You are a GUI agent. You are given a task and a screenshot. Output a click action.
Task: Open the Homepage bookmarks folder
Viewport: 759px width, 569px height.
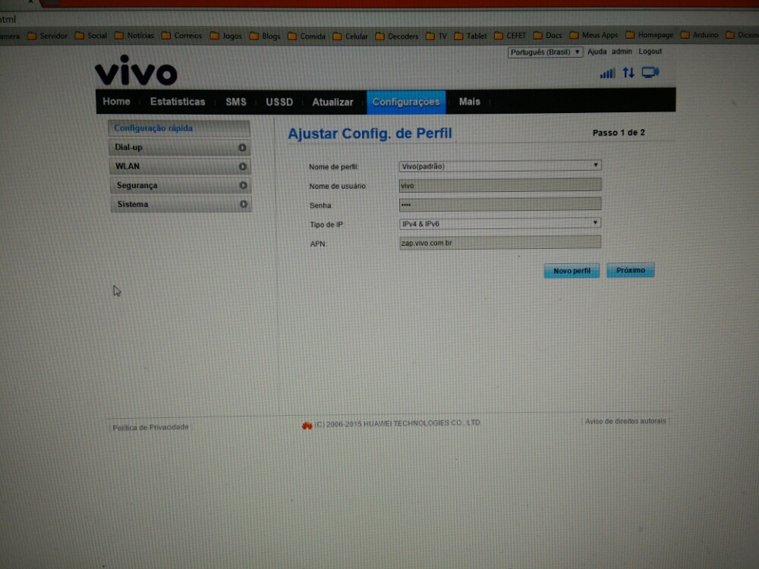(650, 35)
